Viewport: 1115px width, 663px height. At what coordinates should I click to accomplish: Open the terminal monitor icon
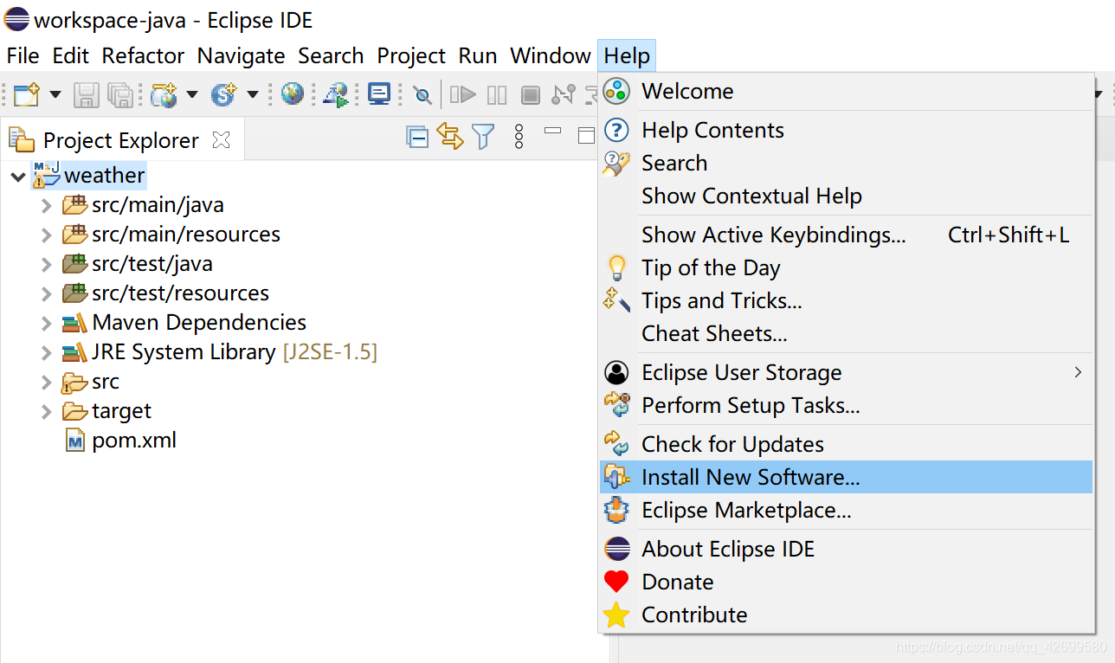point(379,93)
